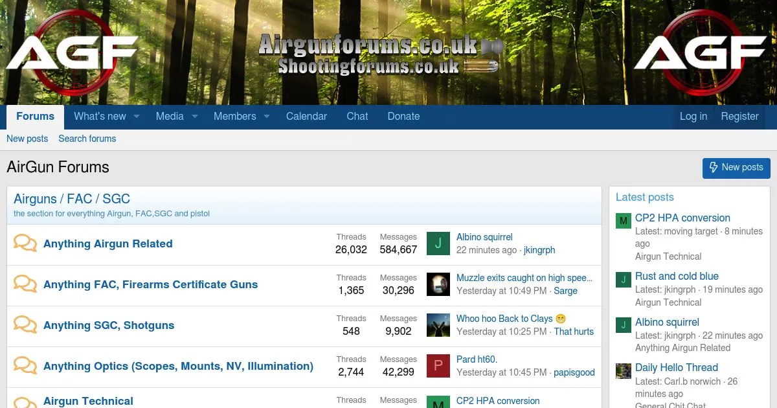Image resolution: width=777 pixels, height=408 pixels.
Task: Open the J avatar next to Albino squirrel post
Action: coord(438,244)
